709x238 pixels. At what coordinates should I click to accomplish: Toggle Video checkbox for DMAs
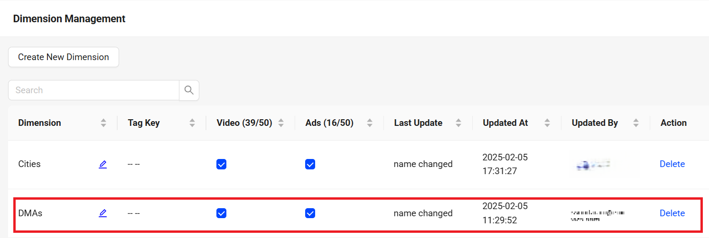pos(221,213)
